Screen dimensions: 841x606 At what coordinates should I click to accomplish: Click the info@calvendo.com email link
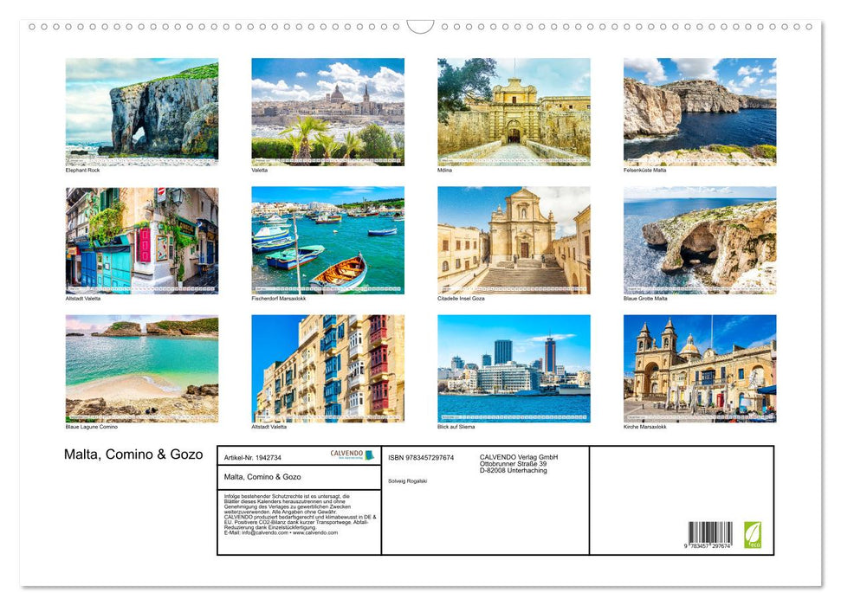[261, 533]
